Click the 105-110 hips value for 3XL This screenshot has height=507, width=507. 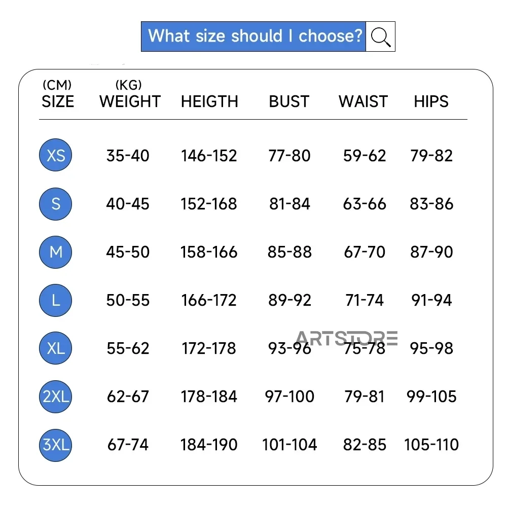[x=431, y=445]
